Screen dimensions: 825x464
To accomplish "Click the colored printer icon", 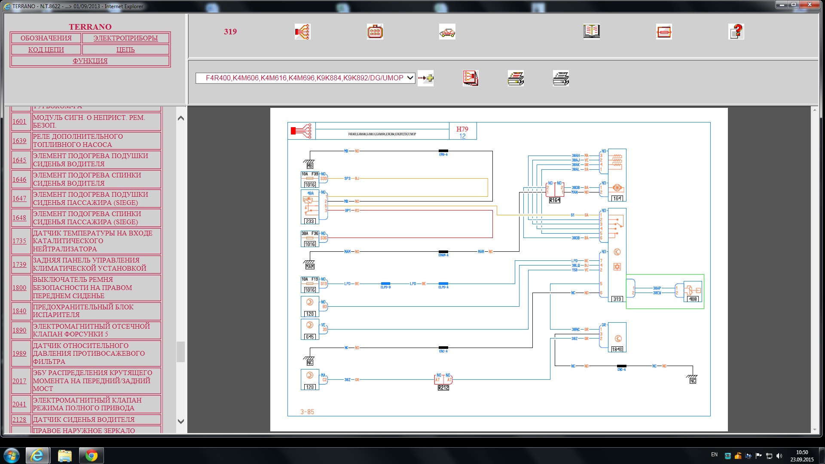I will pos(516,78).
